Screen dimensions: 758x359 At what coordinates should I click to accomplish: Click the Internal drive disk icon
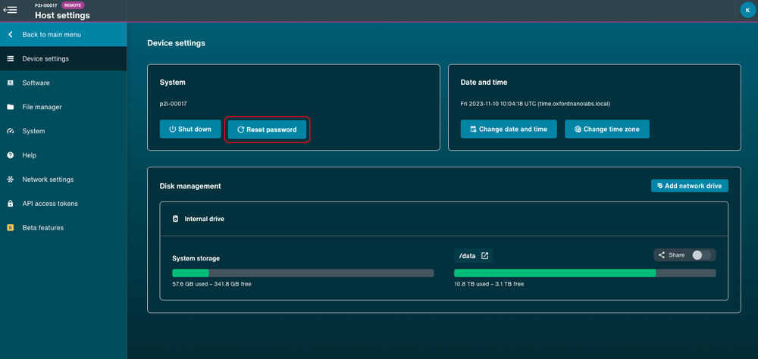click(x=176, y=219)
